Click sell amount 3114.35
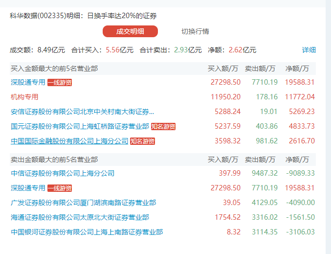This screenshot has width=331, height=254. coord(265,232)
